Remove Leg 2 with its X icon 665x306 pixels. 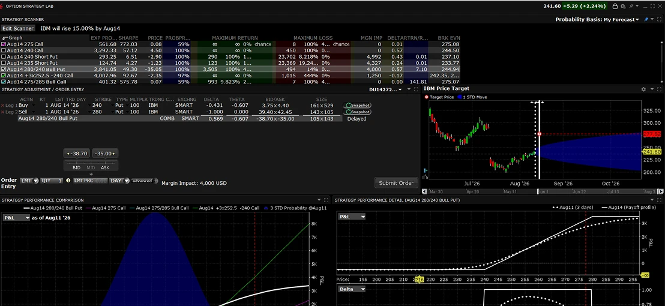coord(2,112)
